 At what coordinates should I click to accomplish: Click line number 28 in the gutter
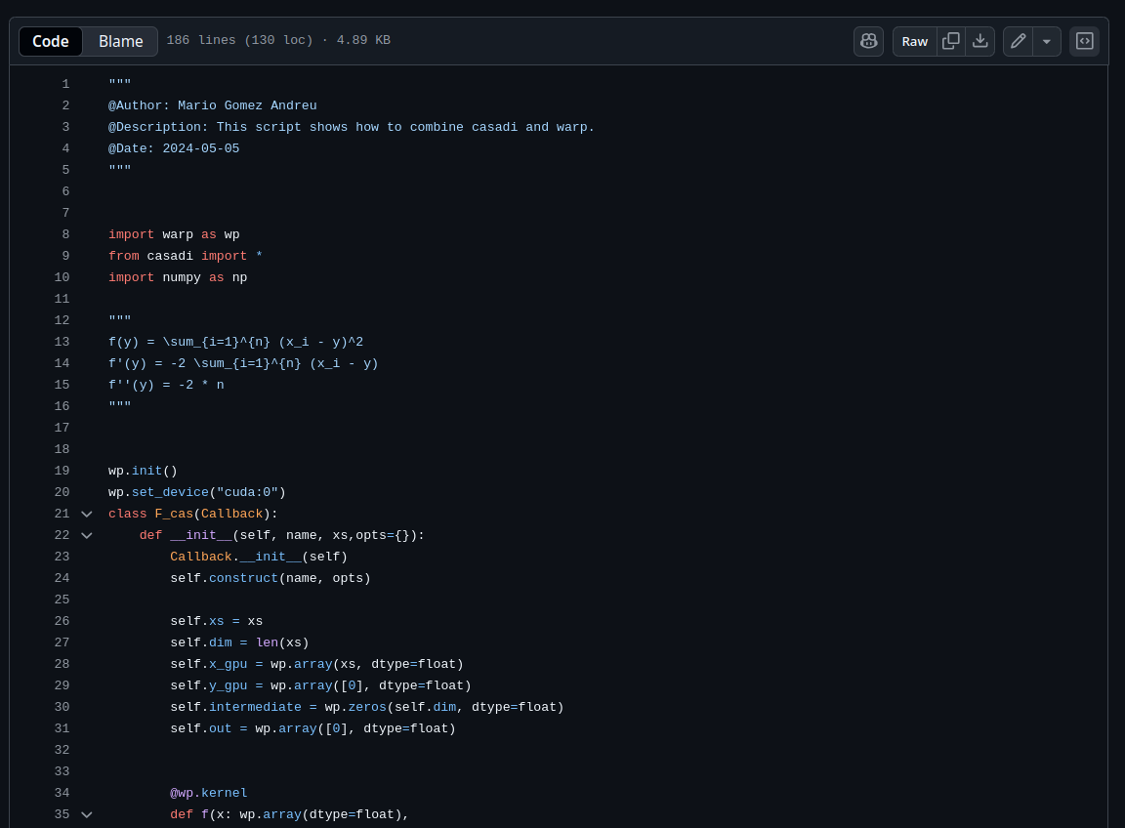point(62,664)
